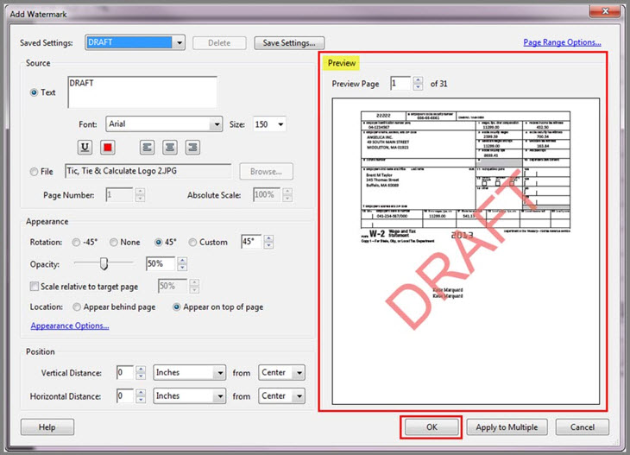Open the Page Range Options link

[x=562, y=42]
